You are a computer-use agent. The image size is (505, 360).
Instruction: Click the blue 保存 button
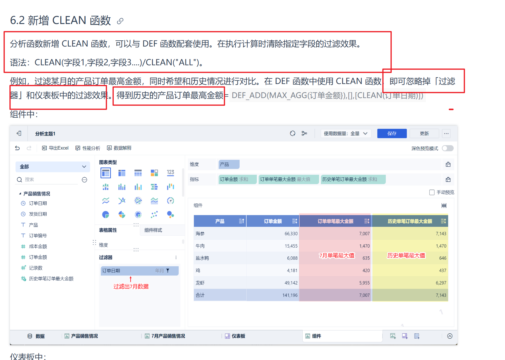pos(392,133)
